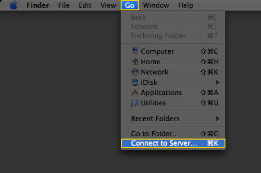261x173 pixels.
Task: Open the Help menu
Action: pyautogui.click(x=186, y=5)
